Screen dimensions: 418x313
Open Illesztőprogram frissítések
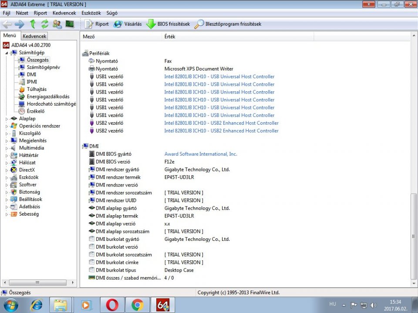[228, 24]
